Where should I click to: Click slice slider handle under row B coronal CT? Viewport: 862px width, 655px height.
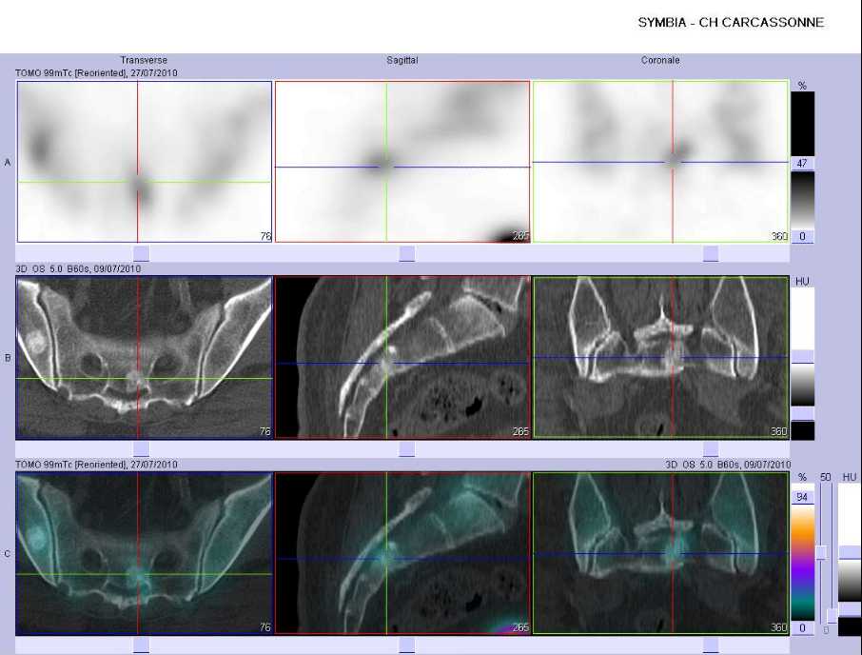pos(711,449)
